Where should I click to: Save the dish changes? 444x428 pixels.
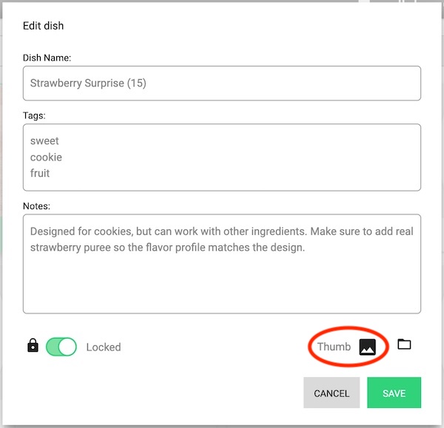(x=394, y=393)
